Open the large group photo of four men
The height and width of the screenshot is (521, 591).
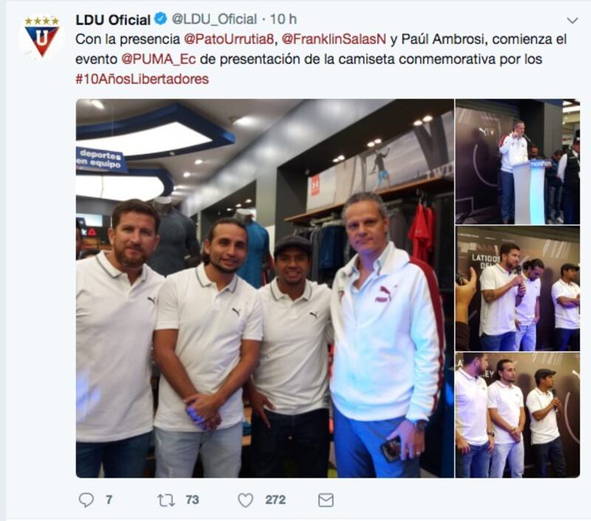tap(264, 288)
